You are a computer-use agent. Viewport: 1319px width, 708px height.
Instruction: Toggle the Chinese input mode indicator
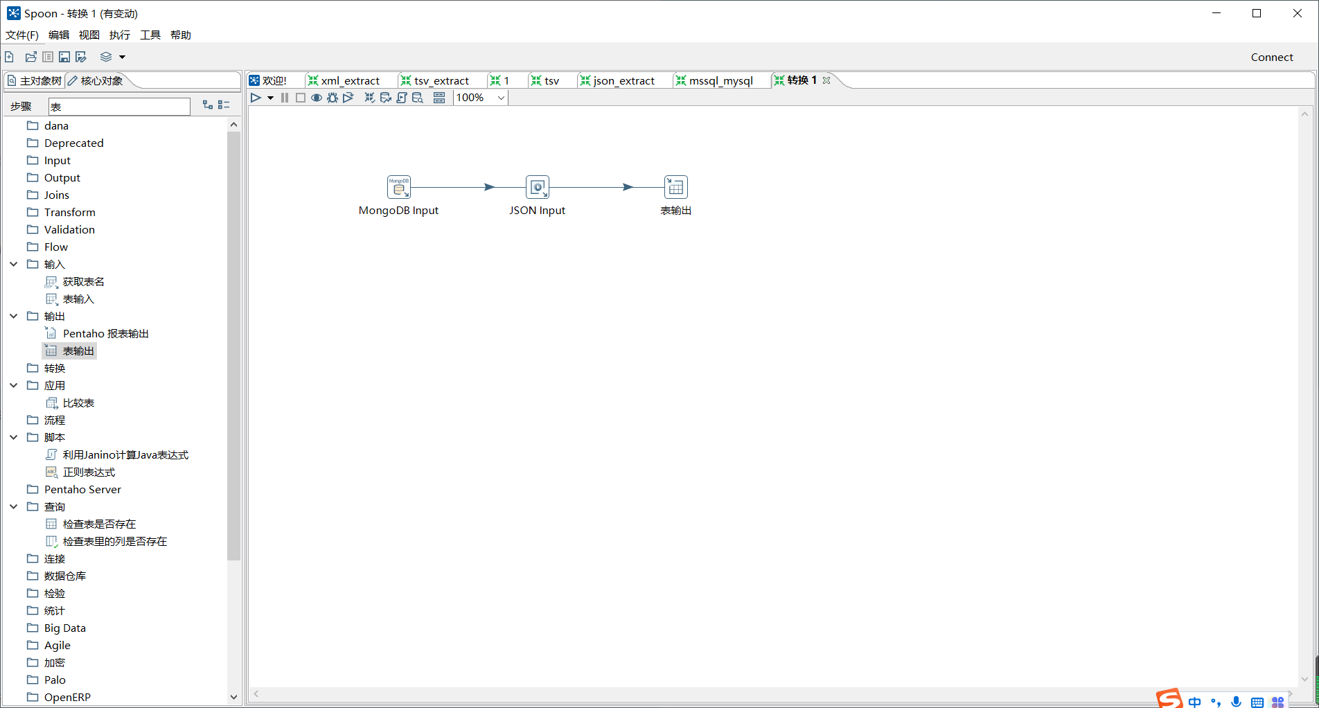(1195, 701)
